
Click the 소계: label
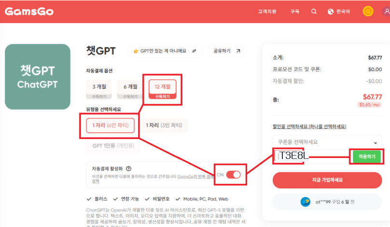(x=278, y=57)
